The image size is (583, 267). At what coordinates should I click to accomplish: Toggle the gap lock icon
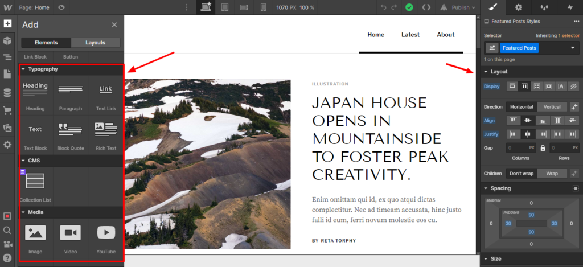[543, 148]
